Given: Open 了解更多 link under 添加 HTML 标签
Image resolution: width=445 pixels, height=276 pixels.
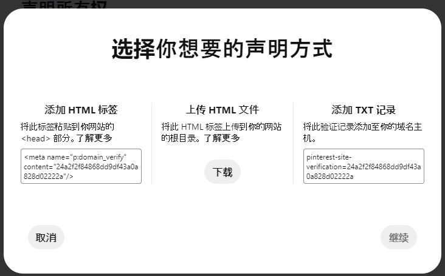Looking at the screenshot, I should 94,138.
